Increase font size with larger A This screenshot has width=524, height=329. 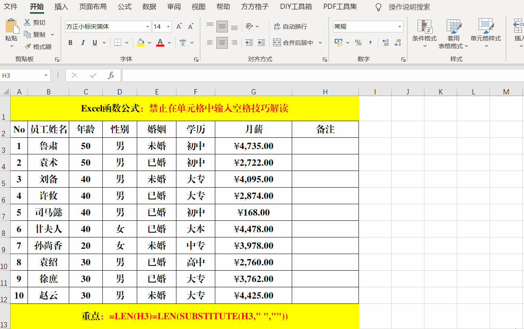coord(179,27)
